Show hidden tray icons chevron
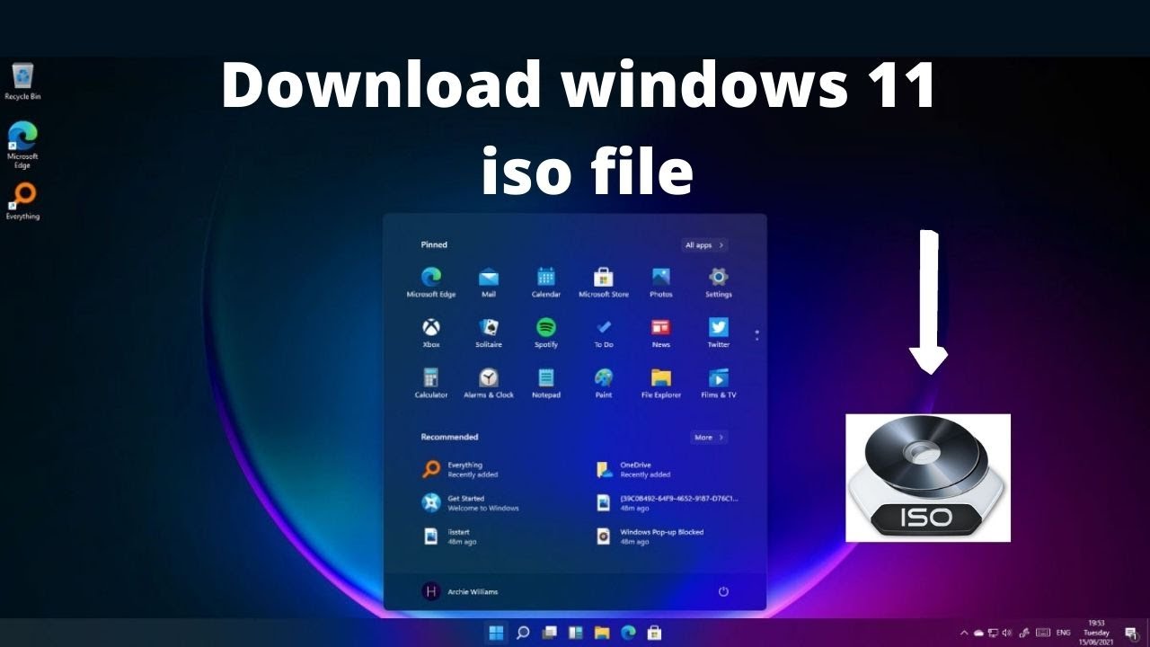 tap(964, 633)
